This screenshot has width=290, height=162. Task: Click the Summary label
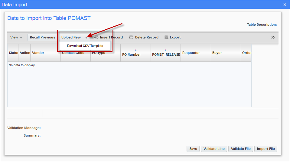coord(32,136)
